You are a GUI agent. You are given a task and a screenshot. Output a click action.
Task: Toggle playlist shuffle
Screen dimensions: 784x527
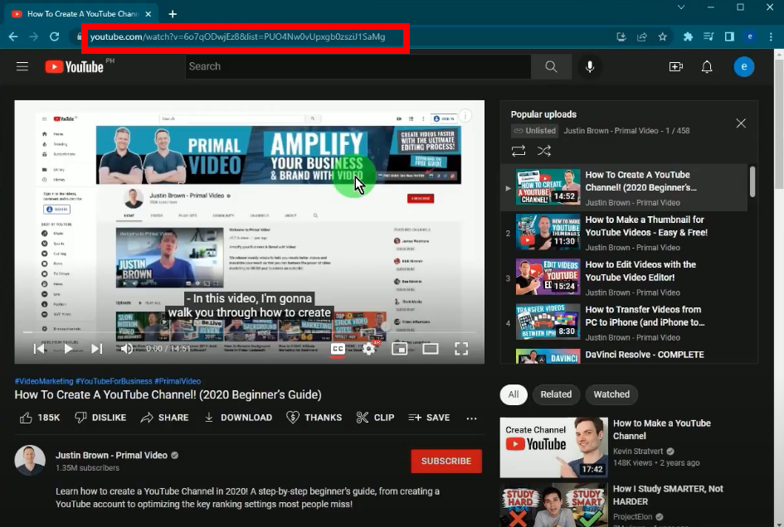click(544, 150)
